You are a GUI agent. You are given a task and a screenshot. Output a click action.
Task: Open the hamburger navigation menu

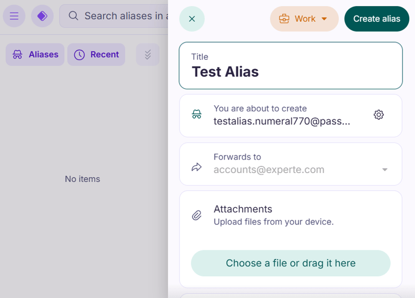click(x=14, y=16)
